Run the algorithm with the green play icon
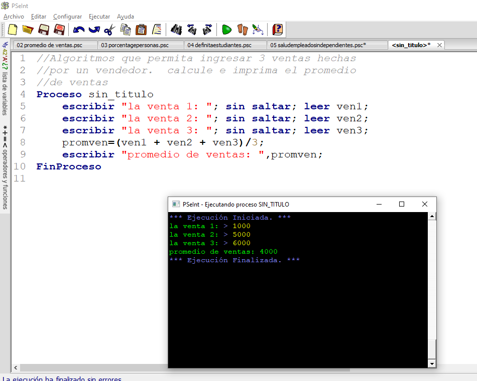 click(x=226, y=30)
